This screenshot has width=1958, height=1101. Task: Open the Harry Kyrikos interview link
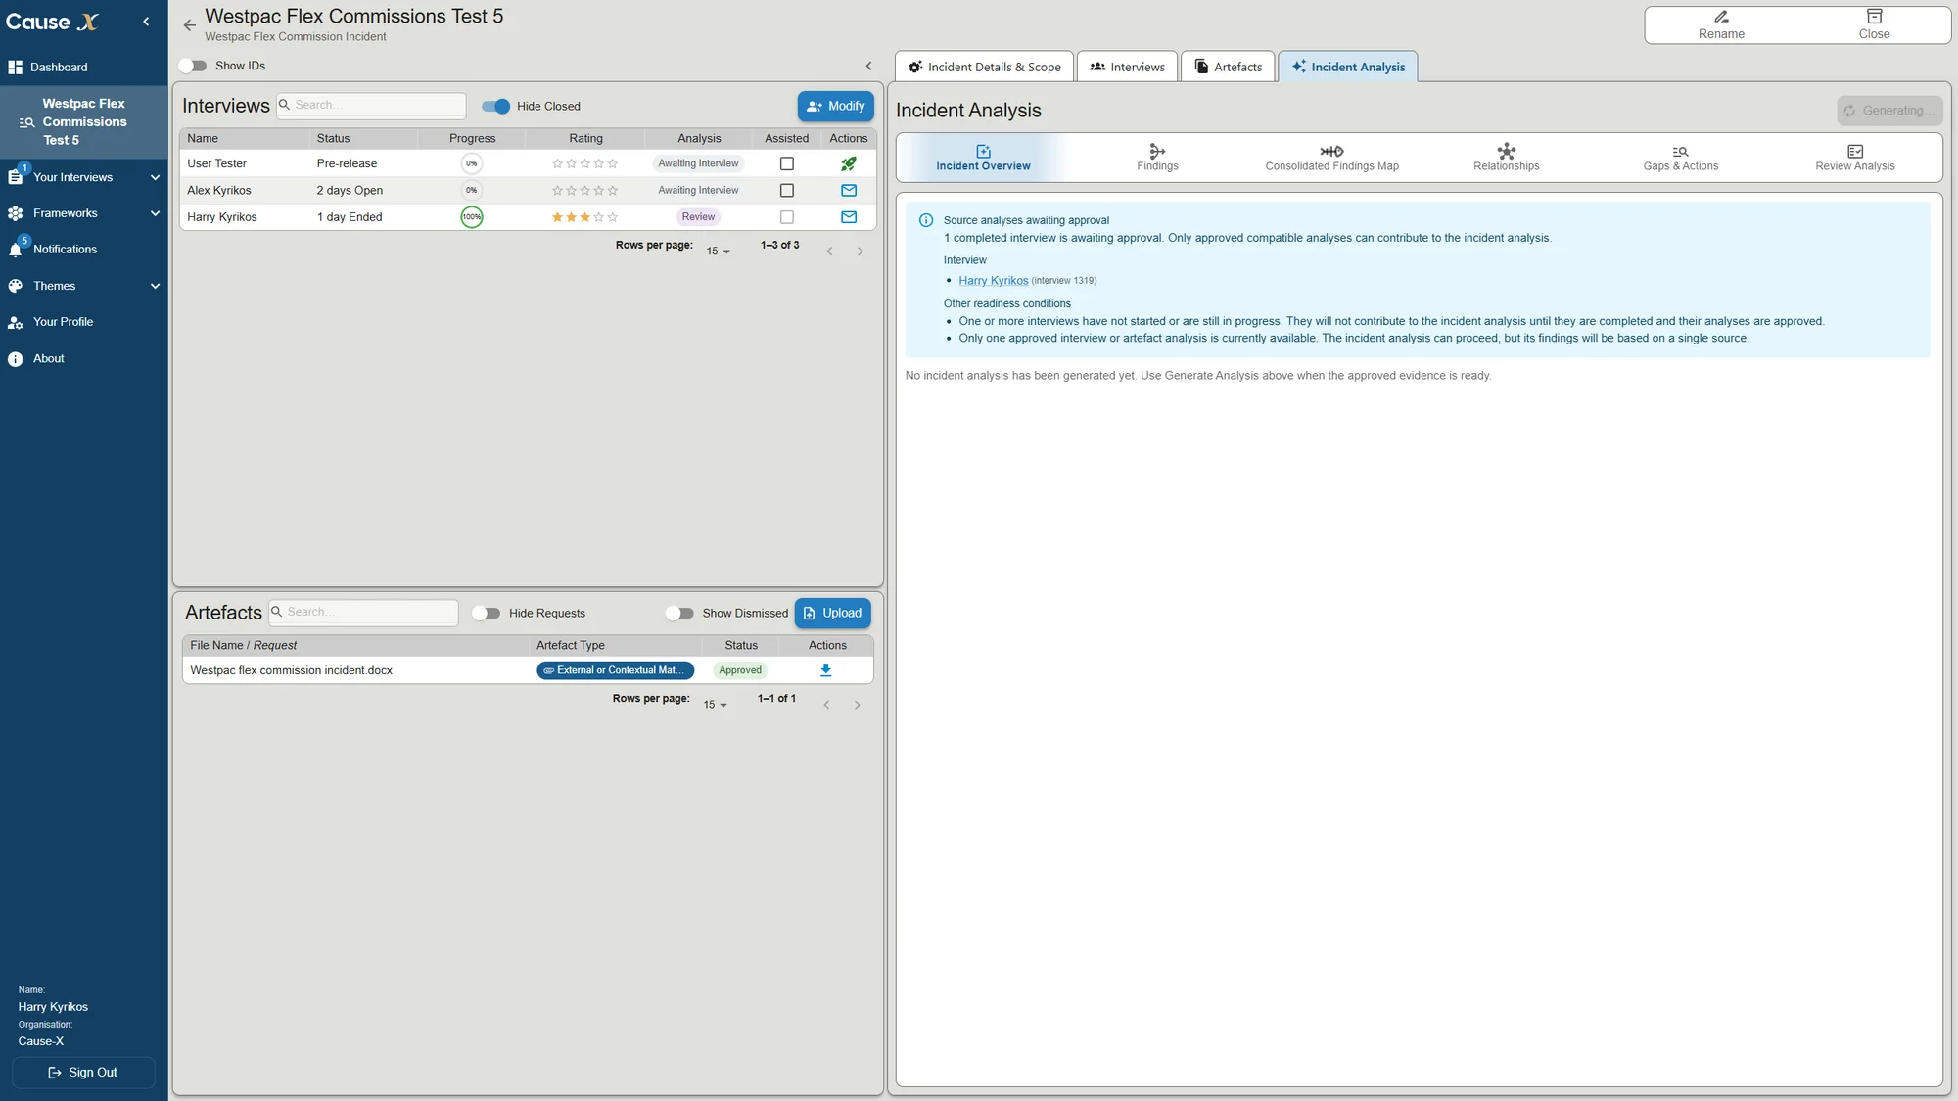click(993, 281)
